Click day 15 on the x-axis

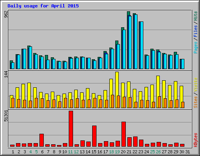click(94, 152)
